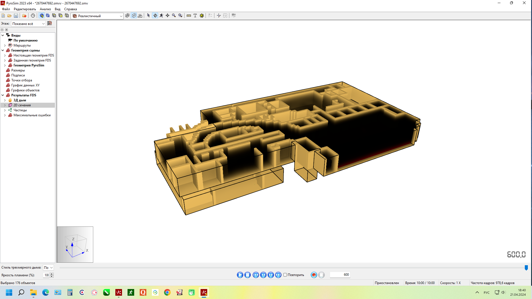Collapse all tree nodes with minus button
The height and width of the screenshot is (299, 532).
[2, 30]
